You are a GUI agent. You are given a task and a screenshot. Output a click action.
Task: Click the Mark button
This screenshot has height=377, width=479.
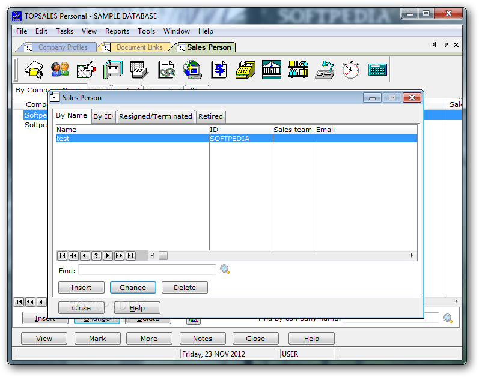pos(97,338)
